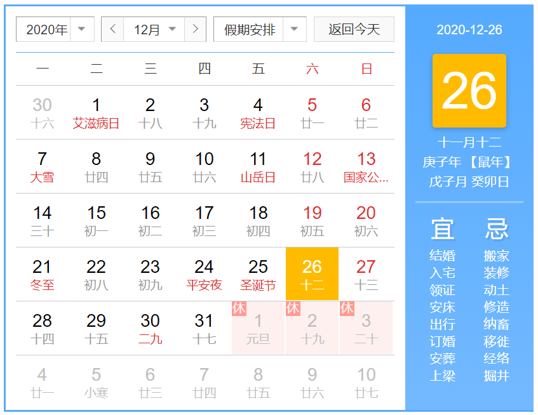Select December 14 三十
538x415 pixels.
(42, 221)
